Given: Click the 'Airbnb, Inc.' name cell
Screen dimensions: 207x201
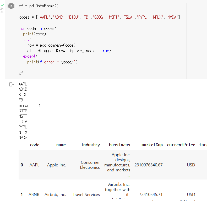Looking at the screenshot, I should [55, 194].
